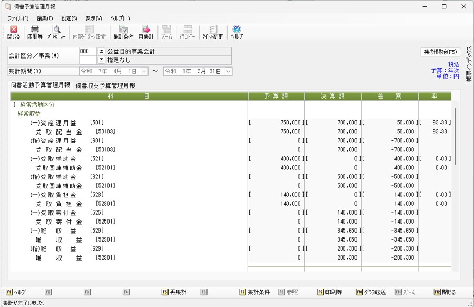The image size is (474, 307).
Task: Open the 設定(S) menu
Action: coord(69,18)
